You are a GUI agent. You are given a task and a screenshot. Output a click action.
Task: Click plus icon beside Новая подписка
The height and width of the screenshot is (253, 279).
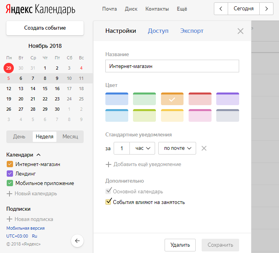click(x=9, y=219)
